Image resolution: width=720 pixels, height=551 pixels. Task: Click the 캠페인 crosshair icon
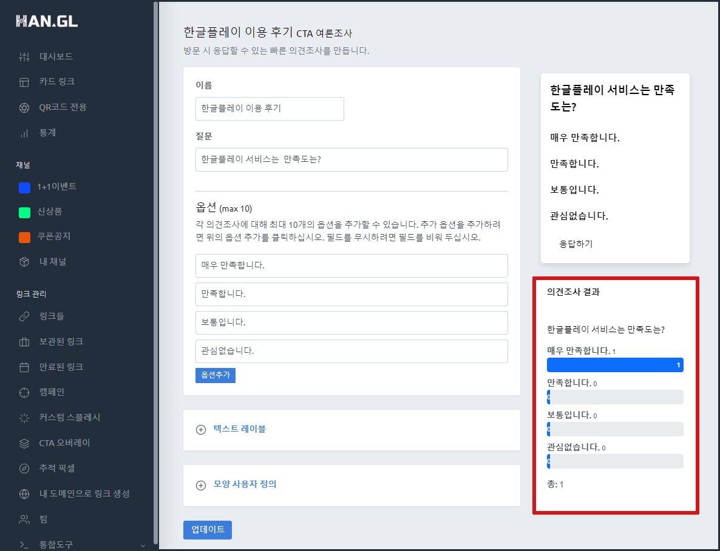(24, 392)
